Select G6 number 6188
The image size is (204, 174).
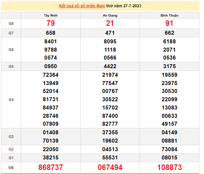point(169,42)
